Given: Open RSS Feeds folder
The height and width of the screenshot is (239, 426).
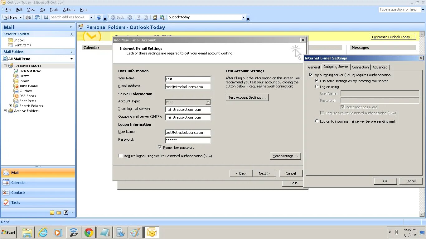Looking at the screenshot, I should 27,96.
